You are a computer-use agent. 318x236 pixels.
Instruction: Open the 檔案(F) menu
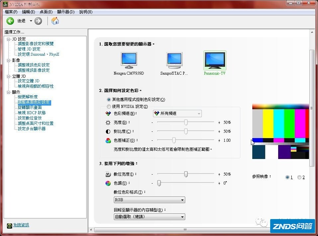(x=11, y=12)
